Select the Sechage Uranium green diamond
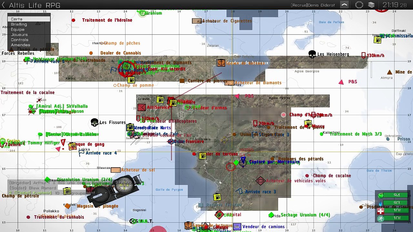The width and height of the screenshot is (413, 232). click(x=271, y=215)
